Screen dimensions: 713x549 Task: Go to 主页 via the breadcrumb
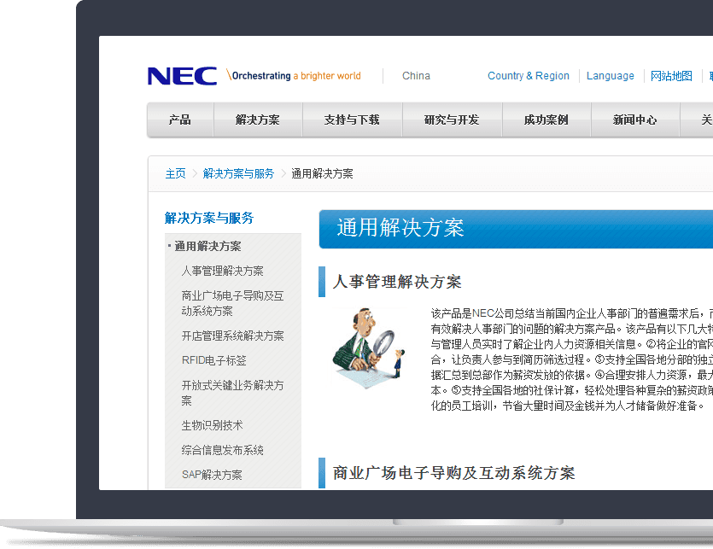175,173
